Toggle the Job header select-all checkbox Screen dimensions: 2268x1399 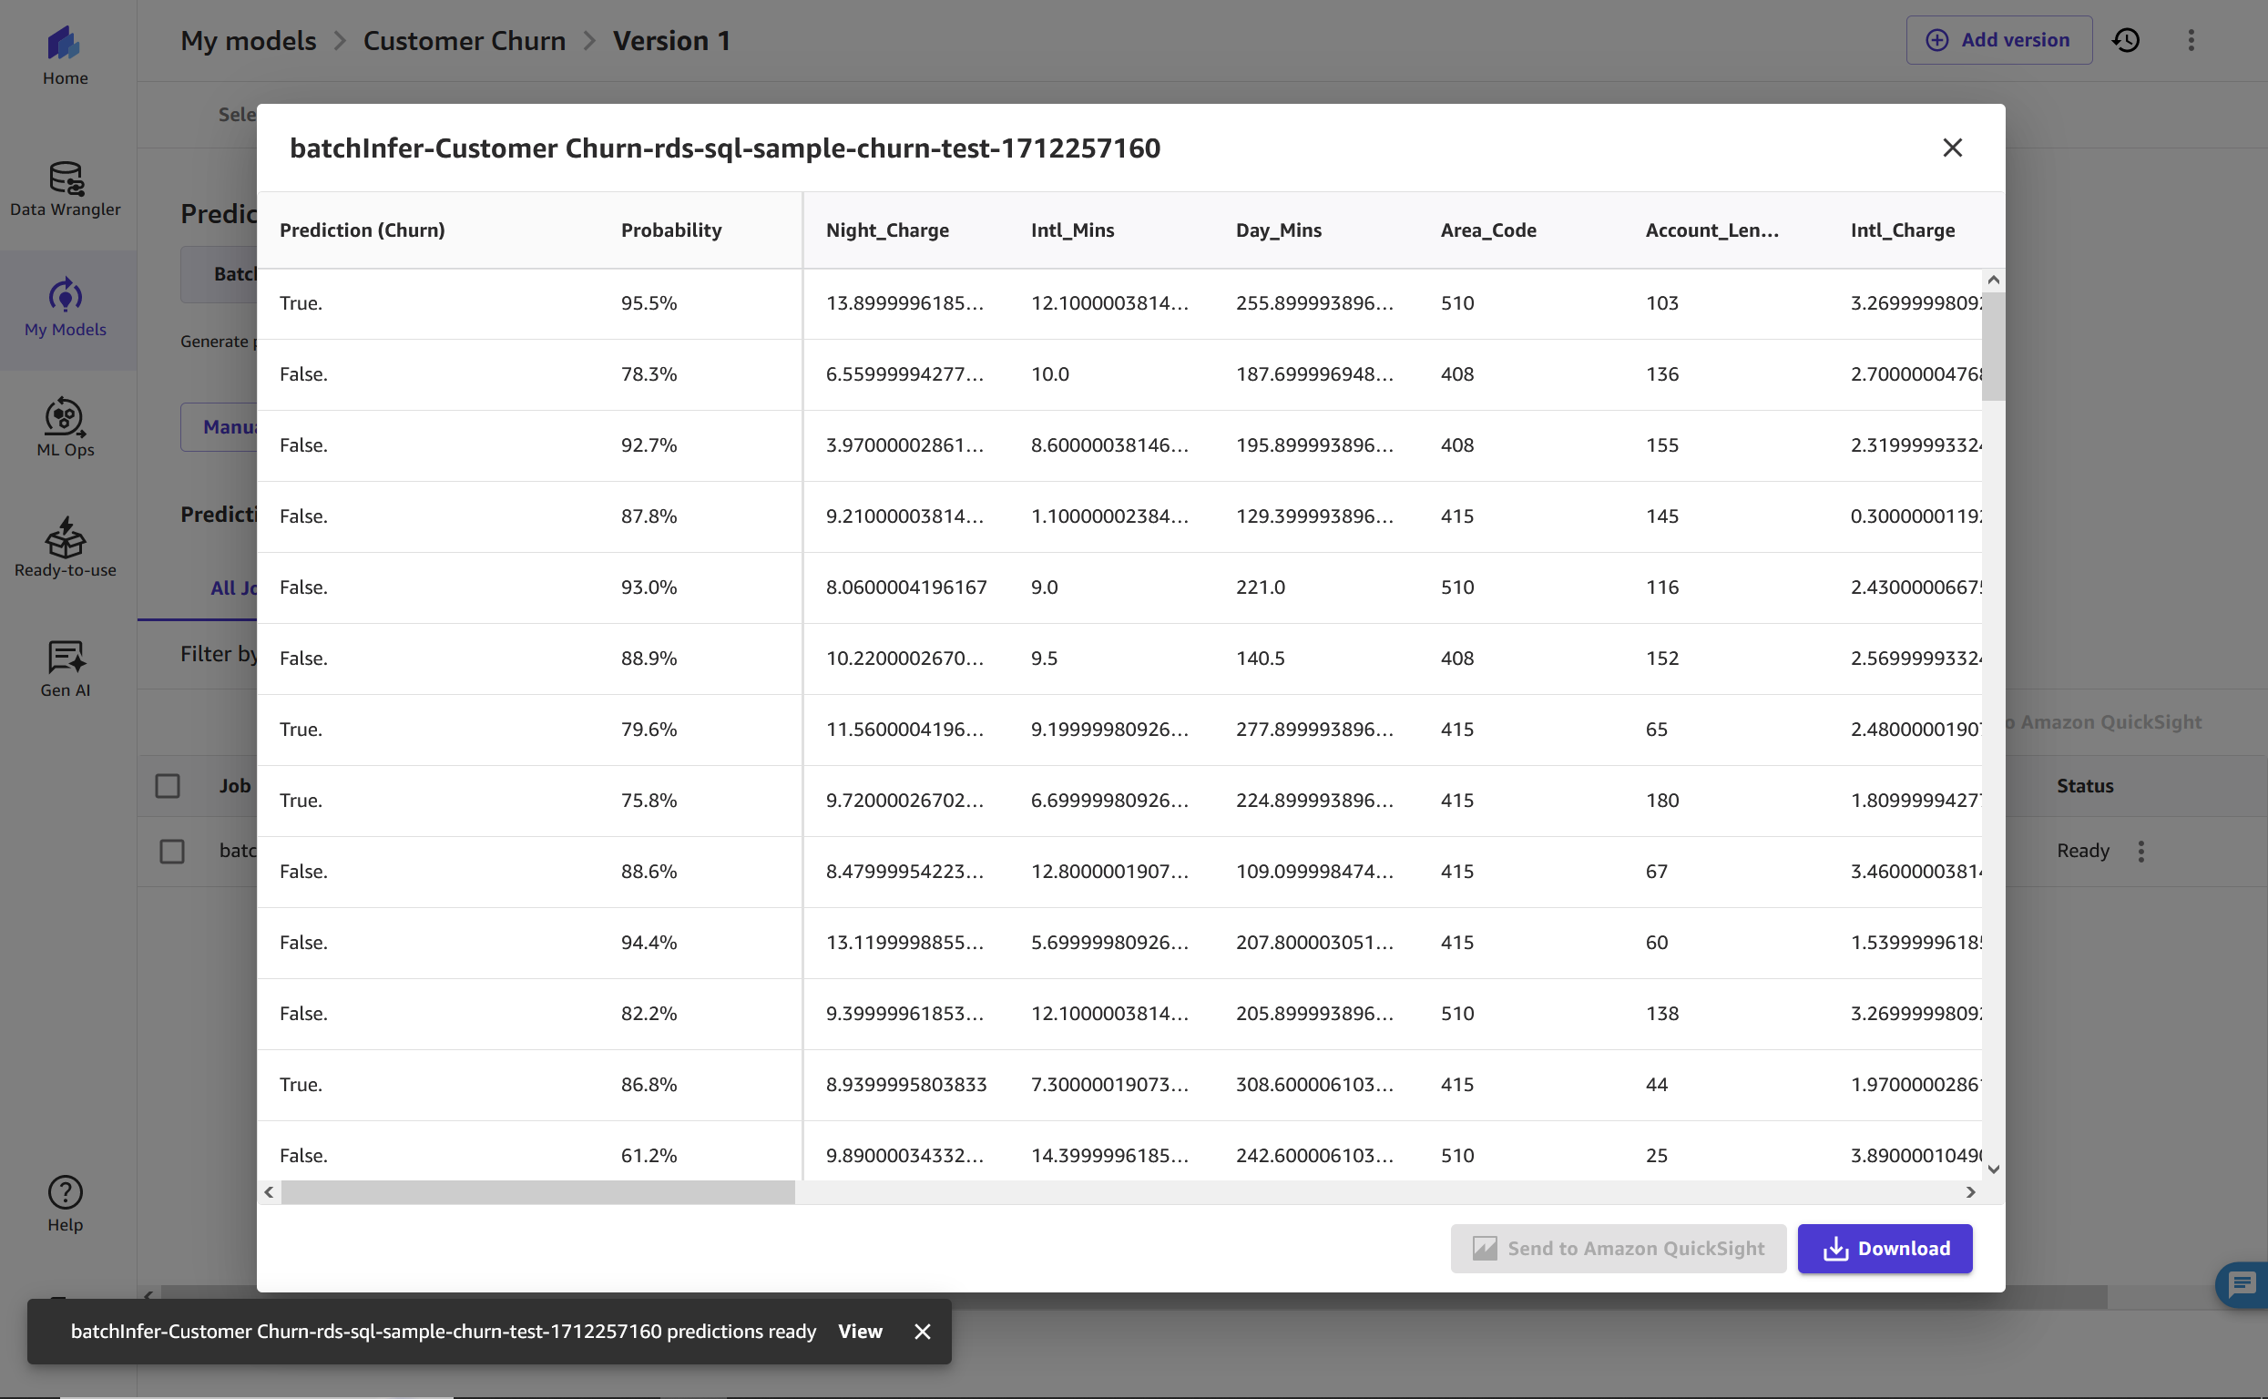point(168,785)
